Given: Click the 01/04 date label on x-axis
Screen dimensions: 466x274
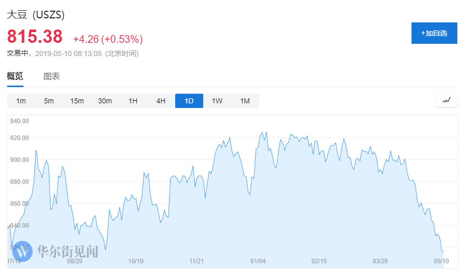Looking at the screenshot, I should (258, 261).
